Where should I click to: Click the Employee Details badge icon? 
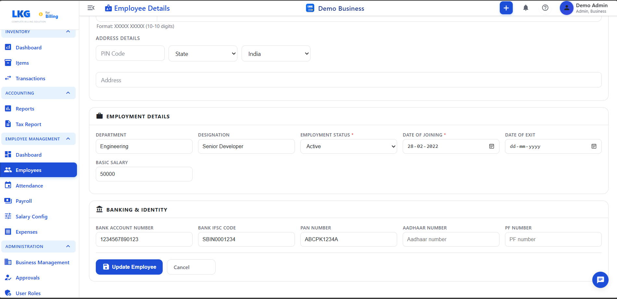108,8
